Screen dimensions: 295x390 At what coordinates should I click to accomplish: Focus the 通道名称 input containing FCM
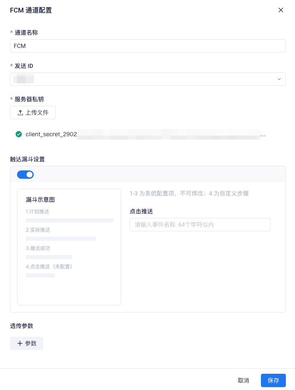click(148, 46)
